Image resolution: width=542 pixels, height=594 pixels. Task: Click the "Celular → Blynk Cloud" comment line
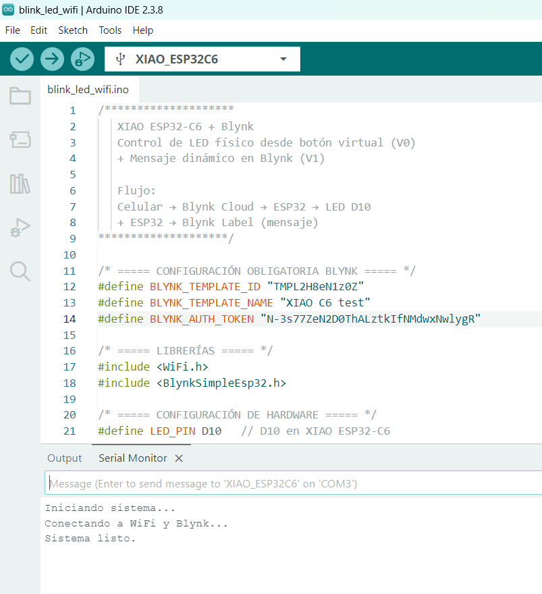coord(244,207)
